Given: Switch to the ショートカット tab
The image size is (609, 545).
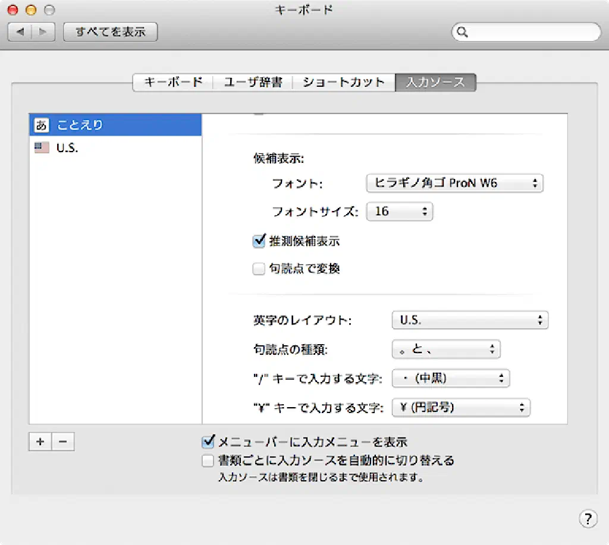Looking at the screenshot, I should tap(344, 83).
